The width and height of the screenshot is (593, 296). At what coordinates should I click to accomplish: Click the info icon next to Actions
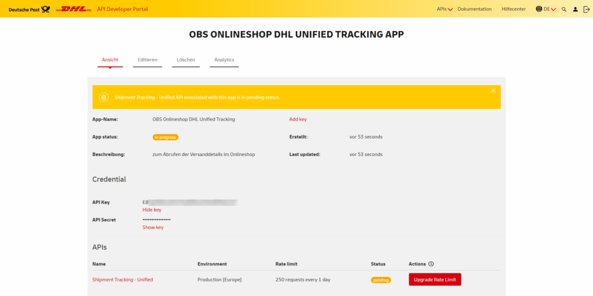point(431,264)
